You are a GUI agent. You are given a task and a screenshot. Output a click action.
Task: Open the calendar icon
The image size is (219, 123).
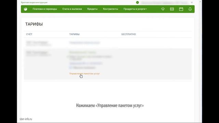[181, 9]
